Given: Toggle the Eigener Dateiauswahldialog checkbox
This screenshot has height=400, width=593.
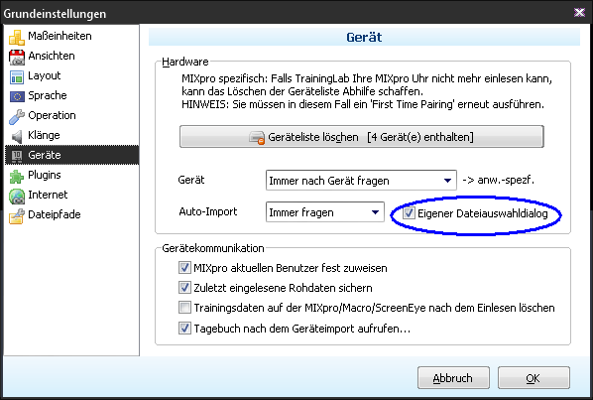Looking at the screenshot, I should (x=409, y=213).
